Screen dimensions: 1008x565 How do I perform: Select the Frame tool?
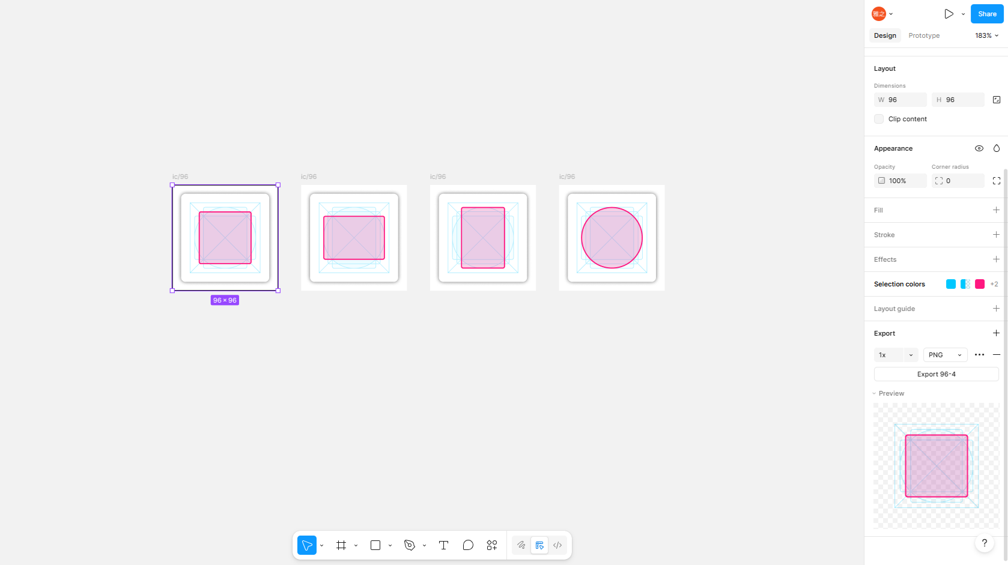click(x=341, y=545)
